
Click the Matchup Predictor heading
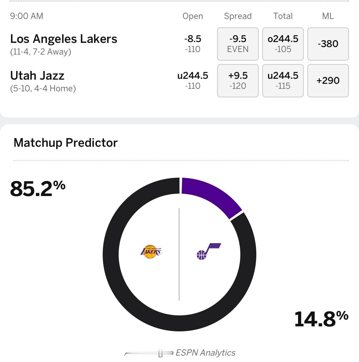(x=66, y=143)
